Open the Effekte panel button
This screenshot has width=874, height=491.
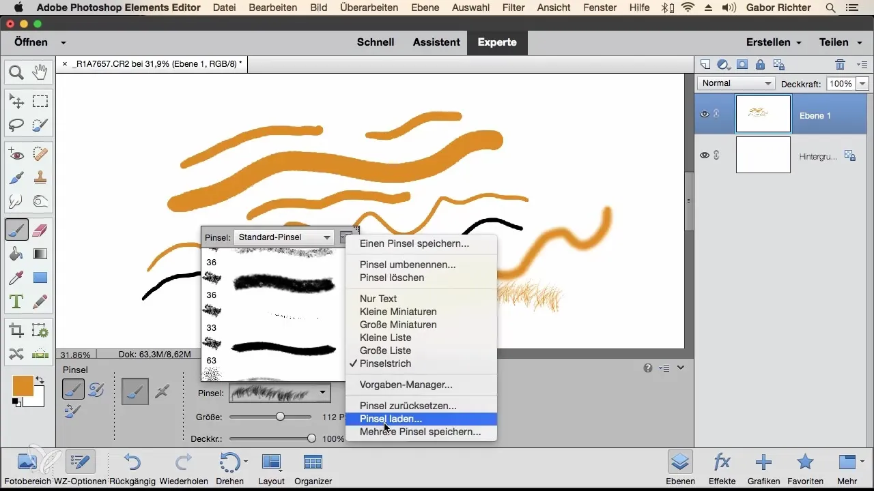tap(722, 469)
